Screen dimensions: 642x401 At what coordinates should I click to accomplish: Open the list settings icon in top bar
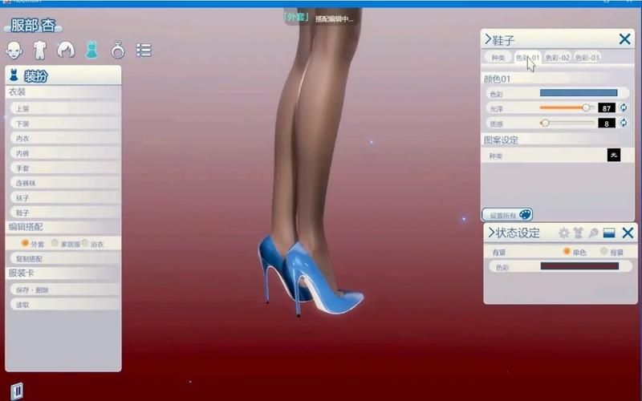tap(144, 51)
